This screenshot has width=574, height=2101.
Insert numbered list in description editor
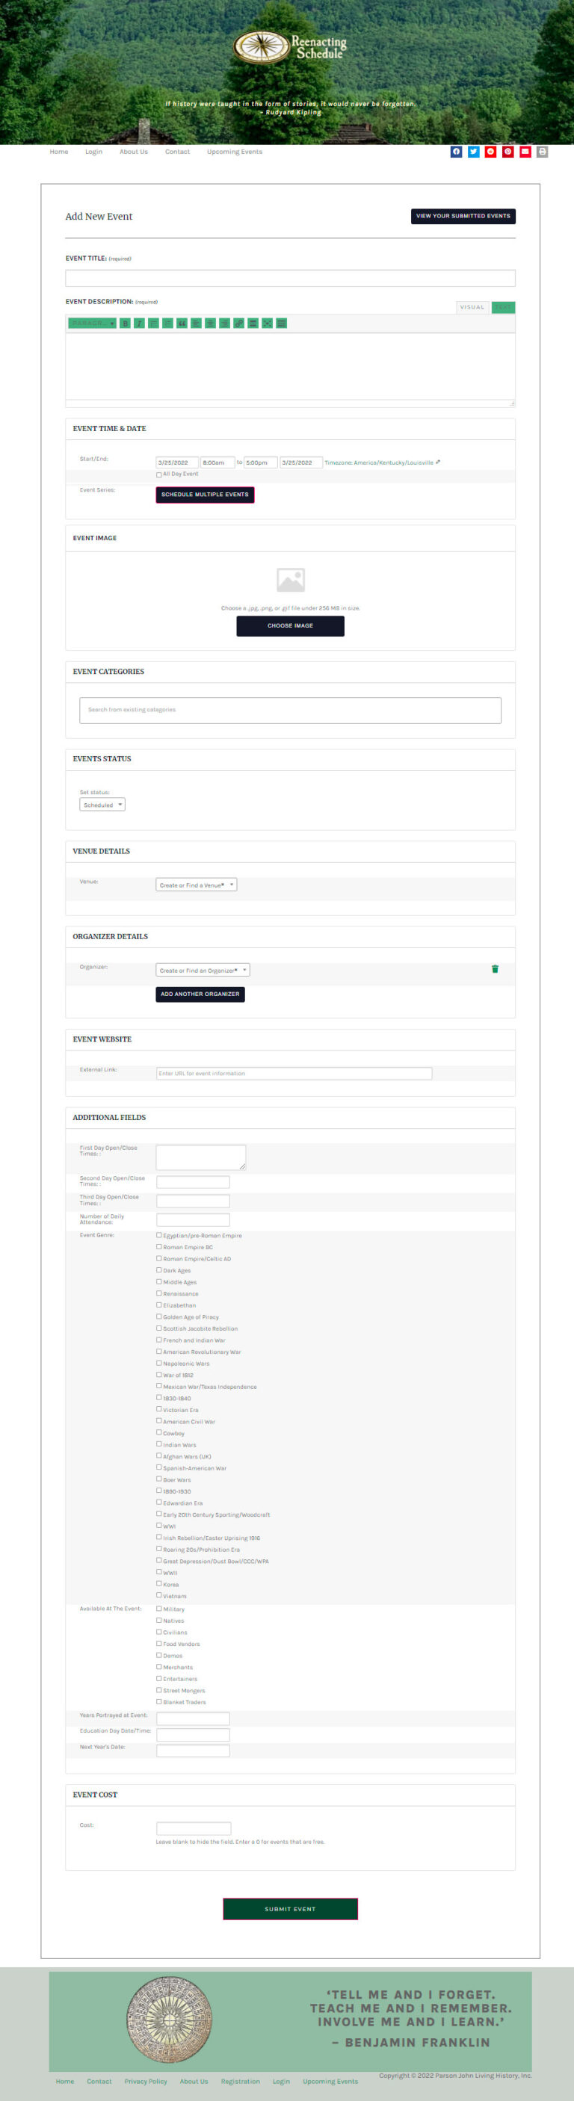[x=167, y=323]
